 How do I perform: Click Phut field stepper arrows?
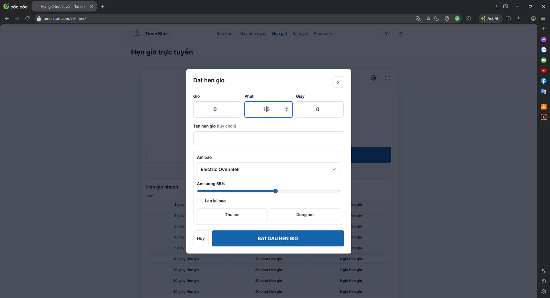pyautogui.click(x=286, y=109)
